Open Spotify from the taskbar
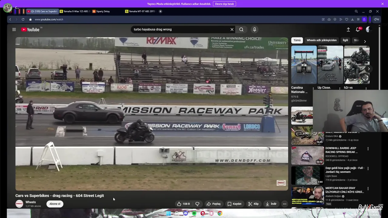The image size is (388, 218). pos(194,213)
